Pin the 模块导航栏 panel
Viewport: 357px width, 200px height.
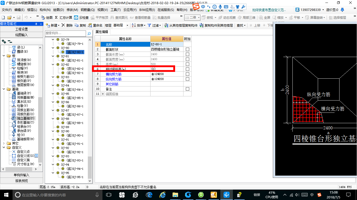point(36,24)
